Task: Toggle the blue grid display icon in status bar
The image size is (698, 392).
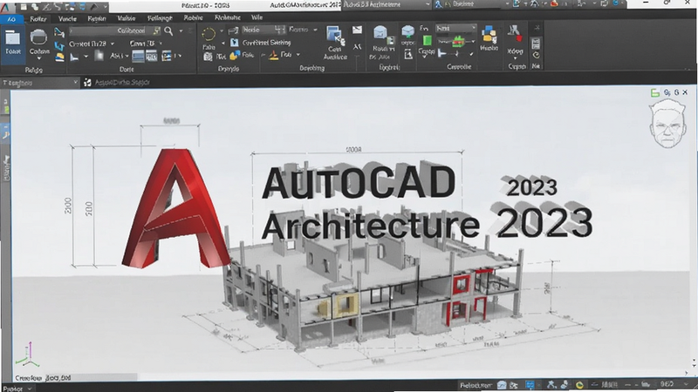Action: [x=530, y=385]
